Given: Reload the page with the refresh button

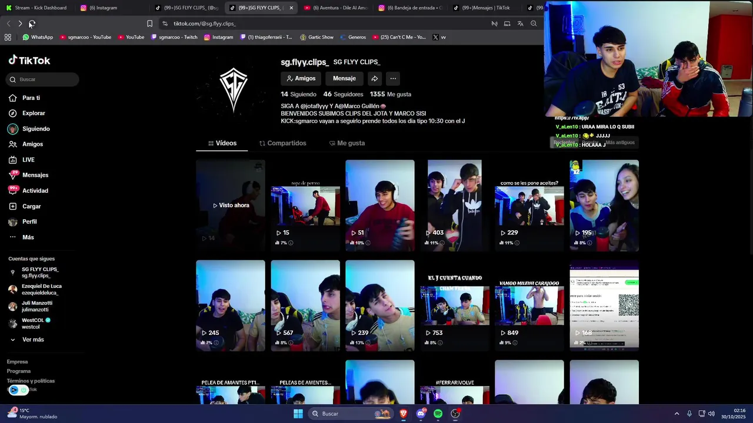Looking at the screenshot, I should point(32,23).
